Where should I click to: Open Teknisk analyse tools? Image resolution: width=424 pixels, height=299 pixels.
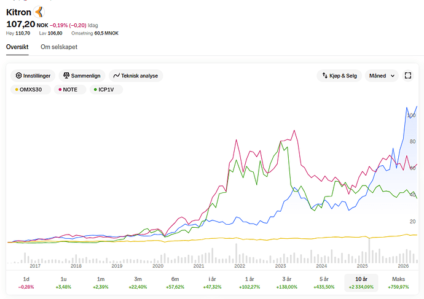tap(136, 76)
